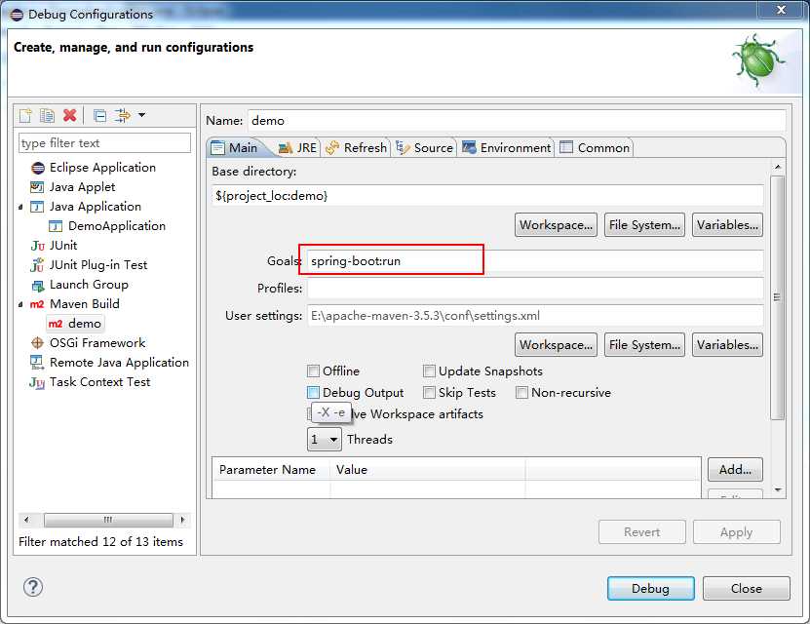The image size is (810, 624).
Task: Select the demo Maven configuration label
Action: pyautogui.click(x=85, y=324)
